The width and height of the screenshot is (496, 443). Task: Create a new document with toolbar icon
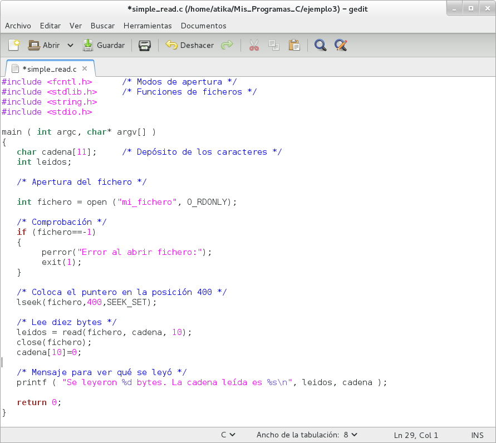tap(14, 45)
